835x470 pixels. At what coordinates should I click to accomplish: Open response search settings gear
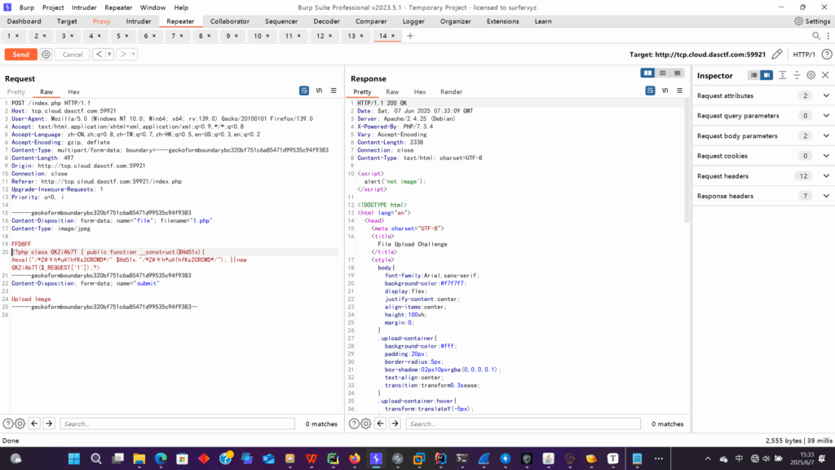point(366,423)
